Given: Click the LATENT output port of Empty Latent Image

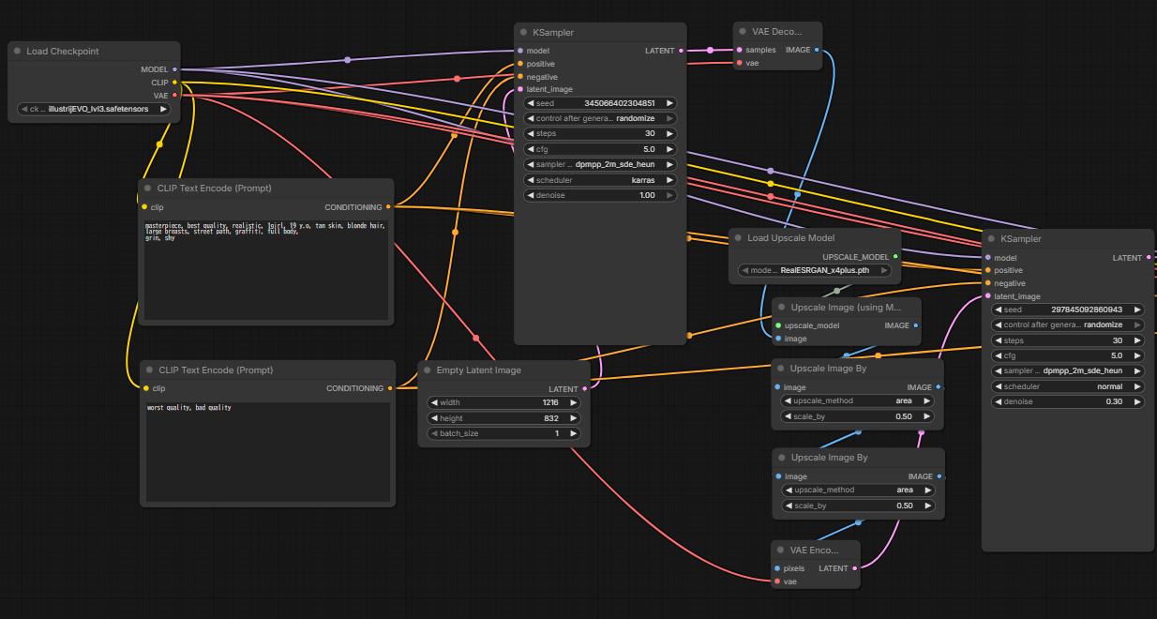Looking at the screenshot, I should click(585, 388).
